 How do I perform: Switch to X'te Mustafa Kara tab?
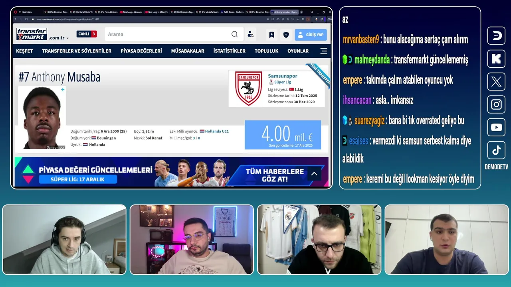click(x=207, y=12)
